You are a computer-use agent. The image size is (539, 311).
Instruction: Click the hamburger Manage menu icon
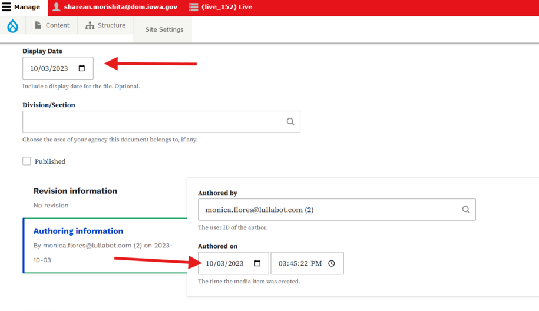pyautogui.click(x=6, y=7)
